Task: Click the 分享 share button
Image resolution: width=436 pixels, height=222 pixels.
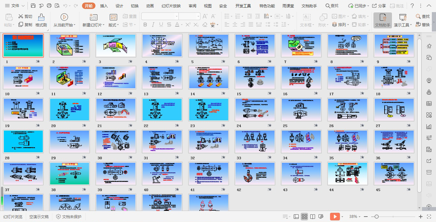Action: pos(379,6)
